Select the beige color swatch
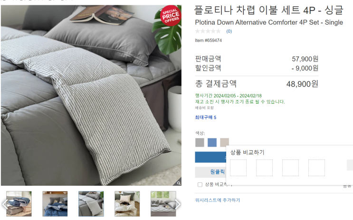The image size is (353, 220). (x=224, y=142)
